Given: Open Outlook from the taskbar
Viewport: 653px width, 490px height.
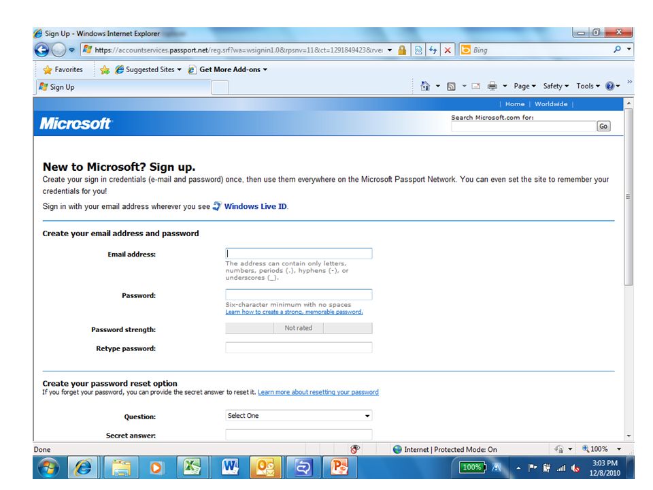Looking at the screenshot, I should (265, 467).
